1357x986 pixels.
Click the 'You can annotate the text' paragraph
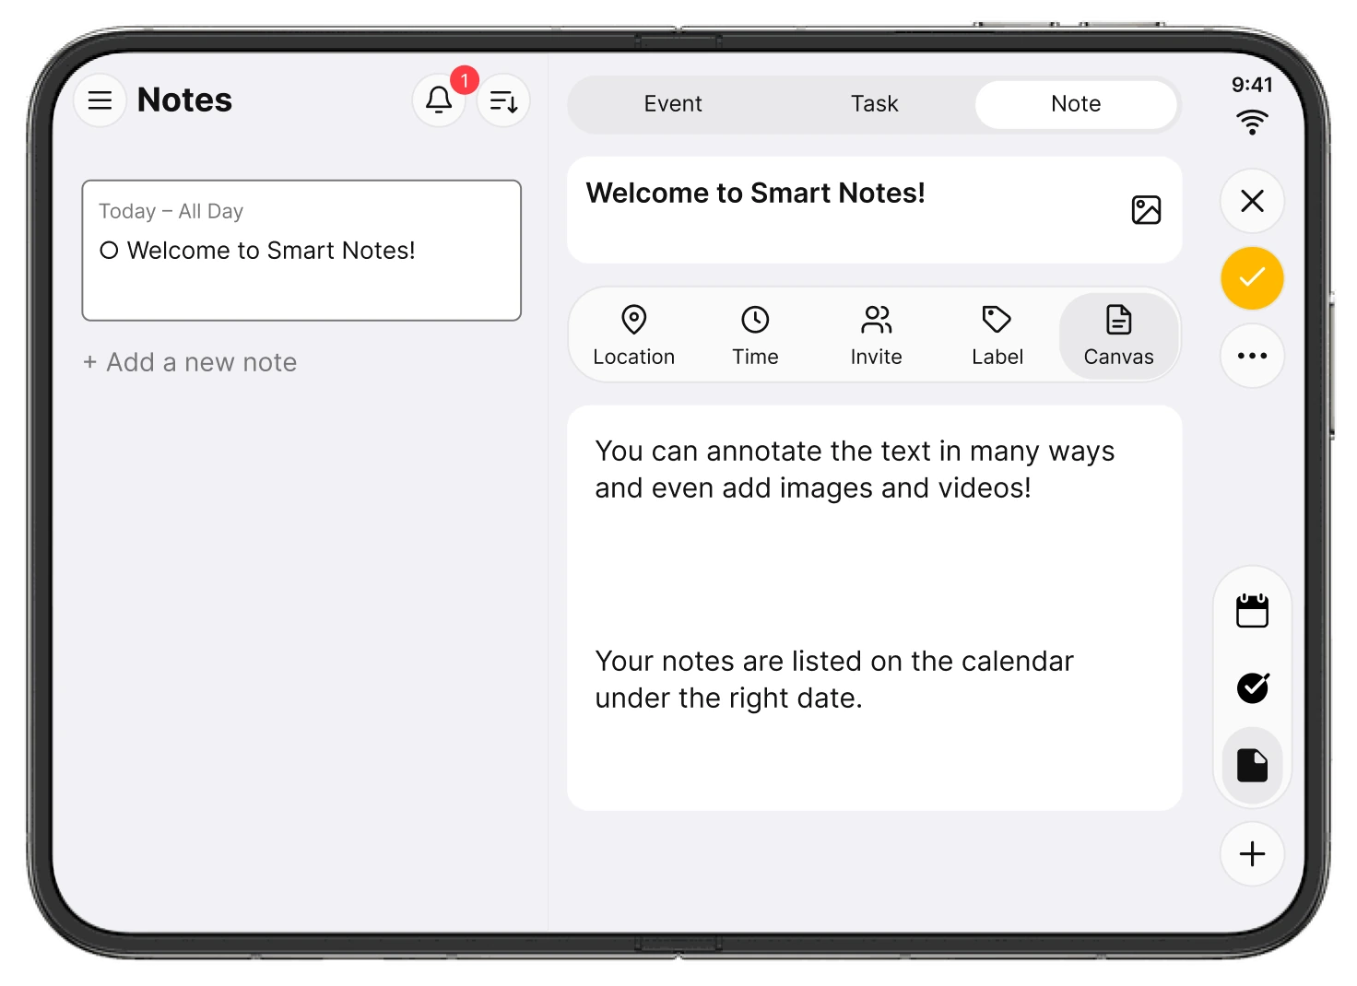855,469
